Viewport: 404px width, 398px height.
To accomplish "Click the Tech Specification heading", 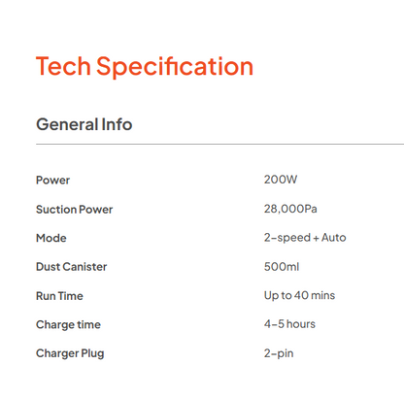I will (145, 67).
